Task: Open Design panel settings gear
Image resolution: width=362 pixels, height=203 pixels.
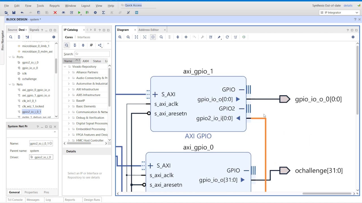Action: click(x=54, y=37)
